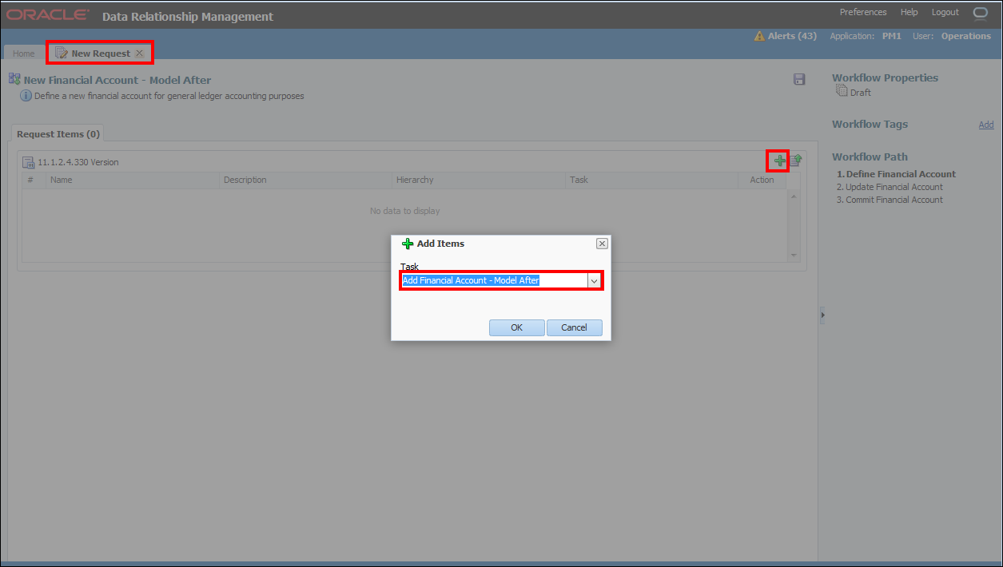This screenshot has width=1003, height=567.
Task: Click the green plus Add Items icon
Action: [x=779, y=161]
